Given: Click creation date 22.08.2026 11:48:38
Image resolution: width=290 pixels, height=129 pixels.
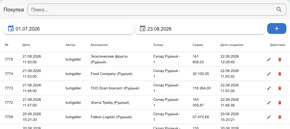Looking at the screenshot, I should [x=230, y=102].
